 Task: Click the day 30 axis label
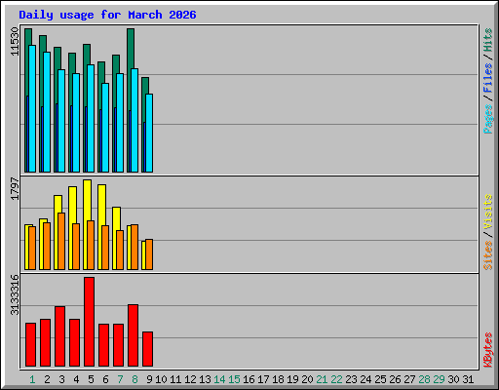[453, 379]
